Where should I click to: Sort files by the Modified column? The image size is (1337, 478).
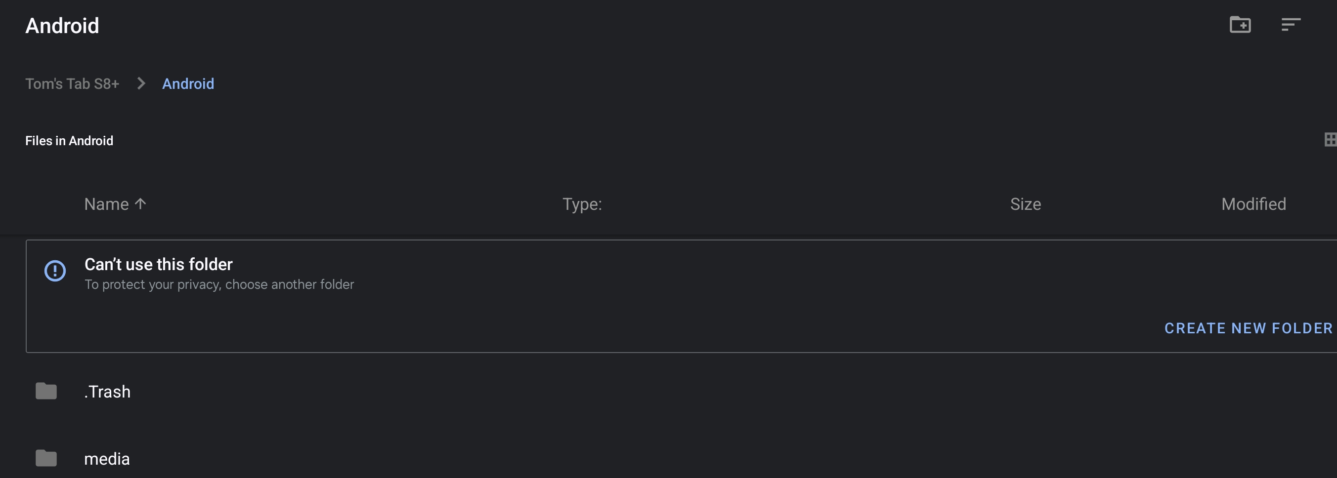pos(1253,204)
